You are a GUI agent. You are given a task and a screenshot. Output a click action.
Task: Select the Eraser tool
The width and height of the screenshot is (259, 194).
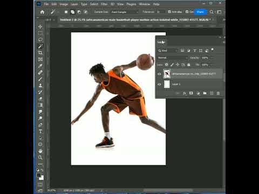(40, 99)
